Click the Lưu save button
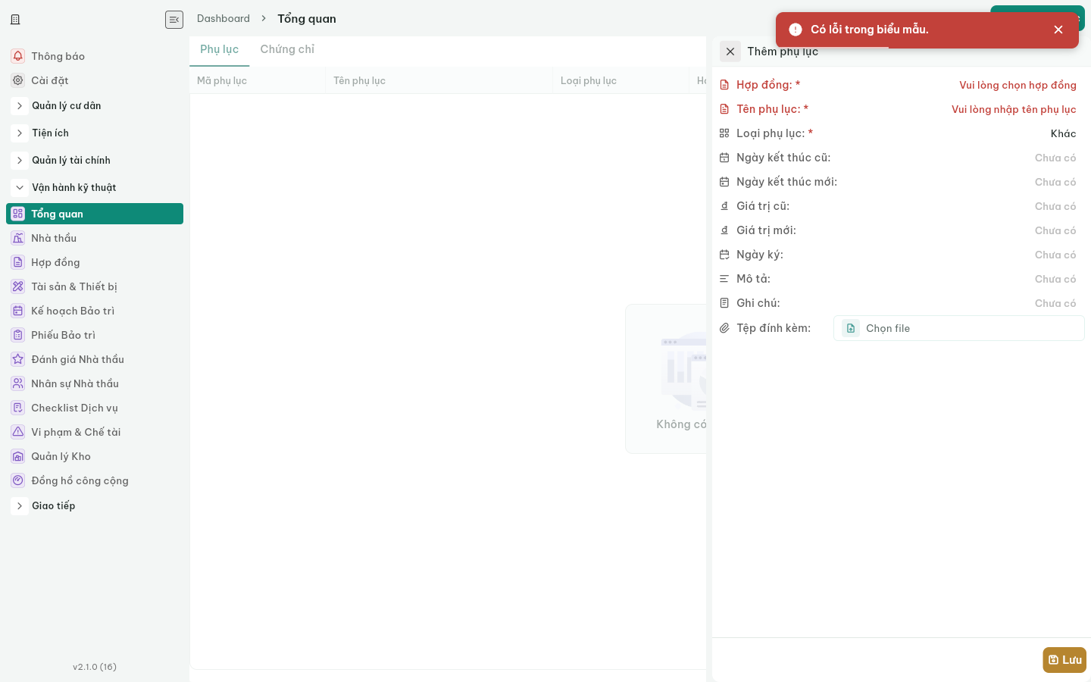 coord(1064,660)
